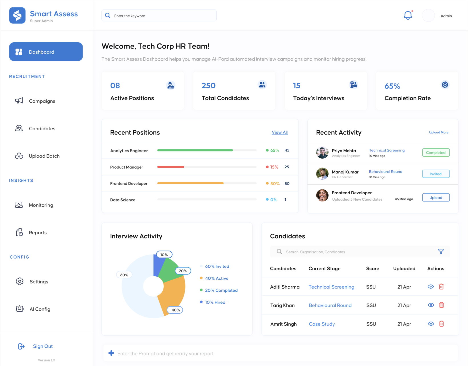Viewport: 468px width, 366px height.
Task: Click the Product Manager progress bar
Action: 206,167
